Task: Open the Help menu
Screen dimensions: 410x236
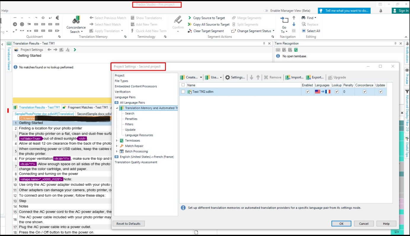Action: [x=5, y=11]
